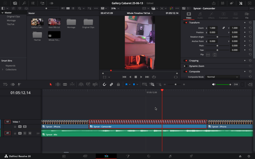Viewport: 255px width, 159px height.
Task: Select the arrow Selection Mode tool
Action: pos(50,84)
